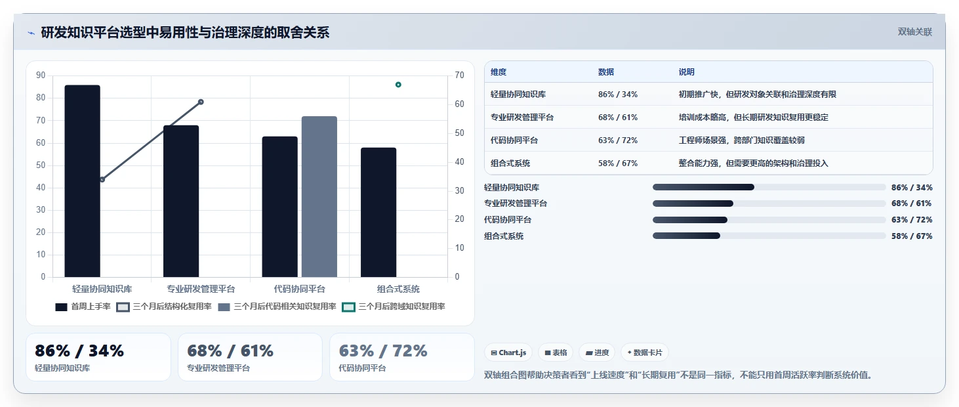Click the 组合式系统 progress bar
The image size is (959, 407).
coord(769,236)
